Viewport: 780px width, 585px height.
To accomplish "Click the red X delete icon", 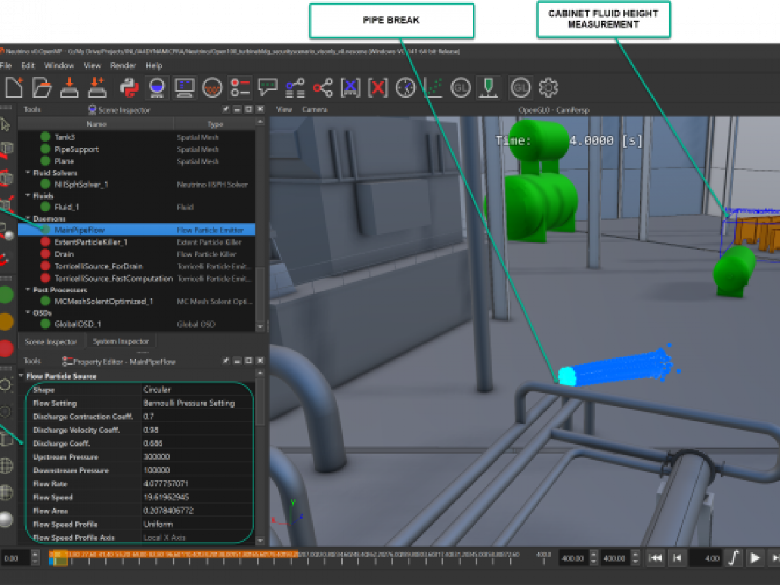I will coord(378,87).
